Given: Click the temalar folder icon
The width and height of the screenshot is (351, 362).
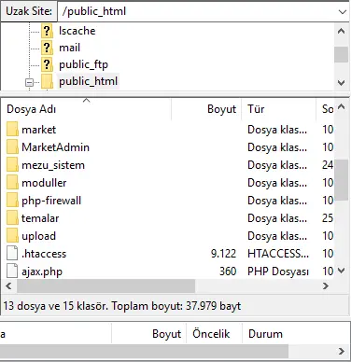Looking at the screenshot, I should (12, 218).
